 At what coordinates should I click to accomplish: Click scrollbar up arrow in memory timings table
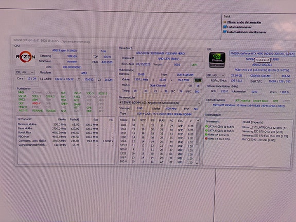click(198, 121)
